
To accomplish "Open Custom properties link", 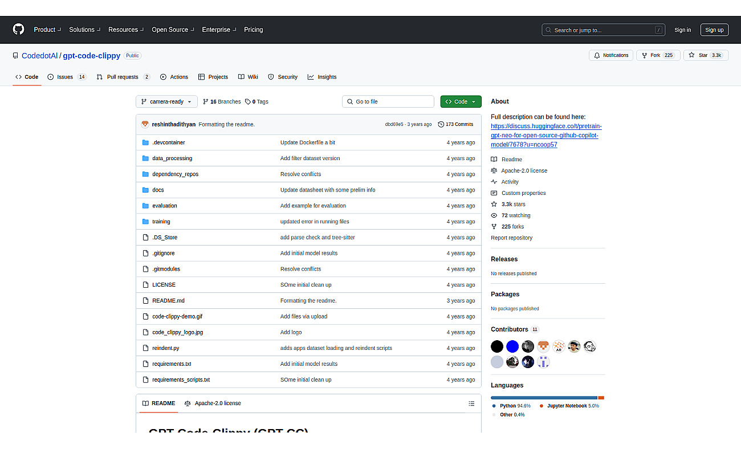I will pyautogui.click(x=519, y=193).
